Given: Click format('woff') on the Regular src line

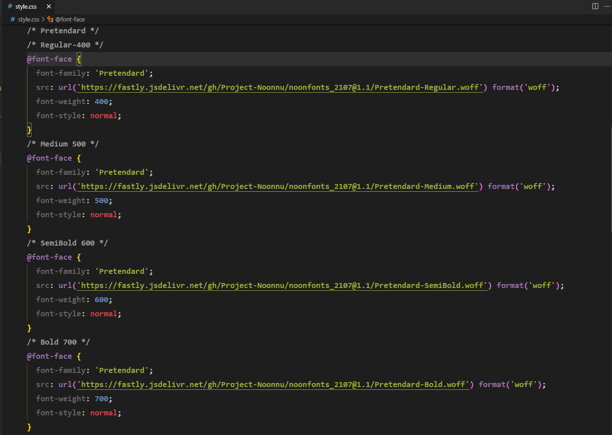Looking at the screenshot, I should (x=523, y=87).
